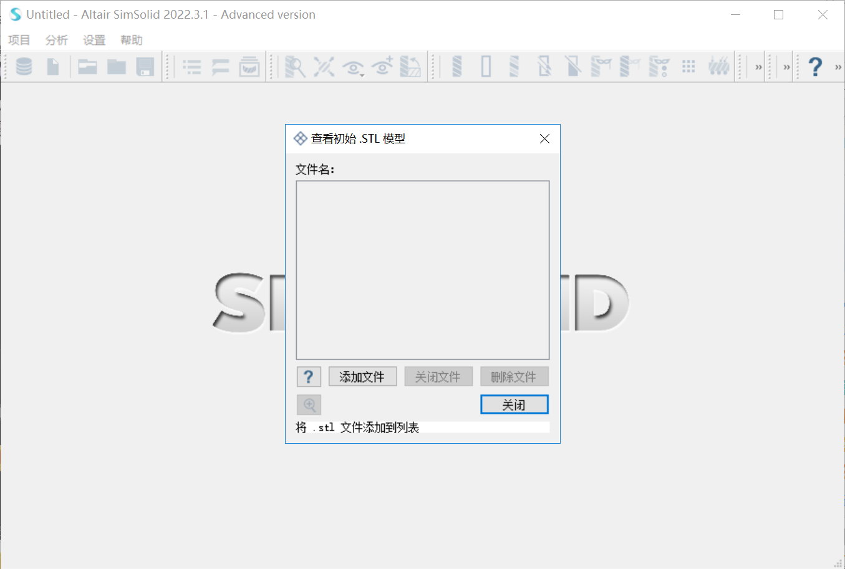Click inside the empty 文件名 list box
This screenshot has height=569, width=845.
[423, 270]
